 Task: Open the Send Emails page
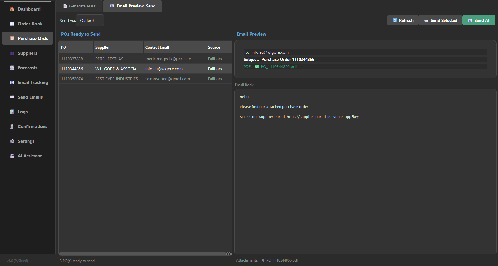(27, 97)
